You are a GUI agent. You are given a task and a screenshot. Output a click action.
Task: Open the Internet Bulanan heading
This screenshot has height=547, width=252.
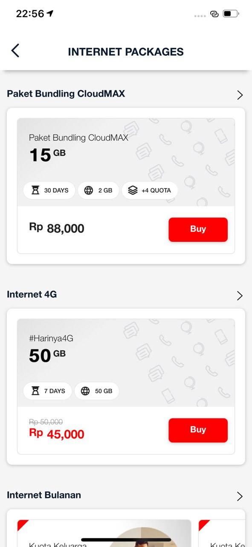(x=44, y=495)
